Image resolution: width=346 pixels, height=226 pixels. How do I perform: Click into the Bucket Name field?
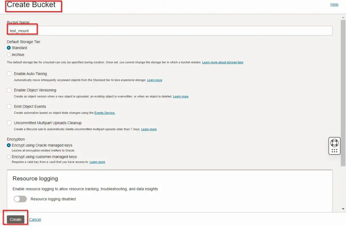click(169, 31)
